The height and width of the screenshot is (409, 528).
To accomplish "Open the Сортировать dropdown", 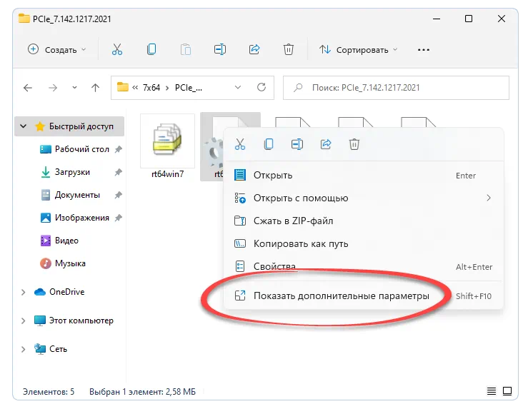I will pyautogui.click(x=359, y=50).
